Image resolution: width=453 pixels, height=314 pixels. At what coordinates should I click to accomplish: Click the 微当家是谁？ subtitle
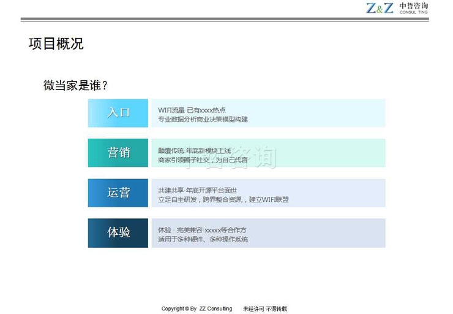tap(80, 85)
